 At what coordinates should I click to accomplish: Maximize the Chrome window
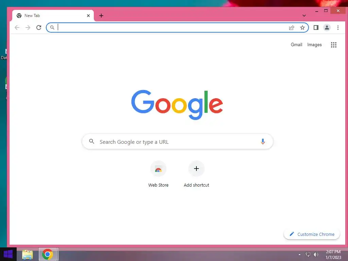[326, 11]
